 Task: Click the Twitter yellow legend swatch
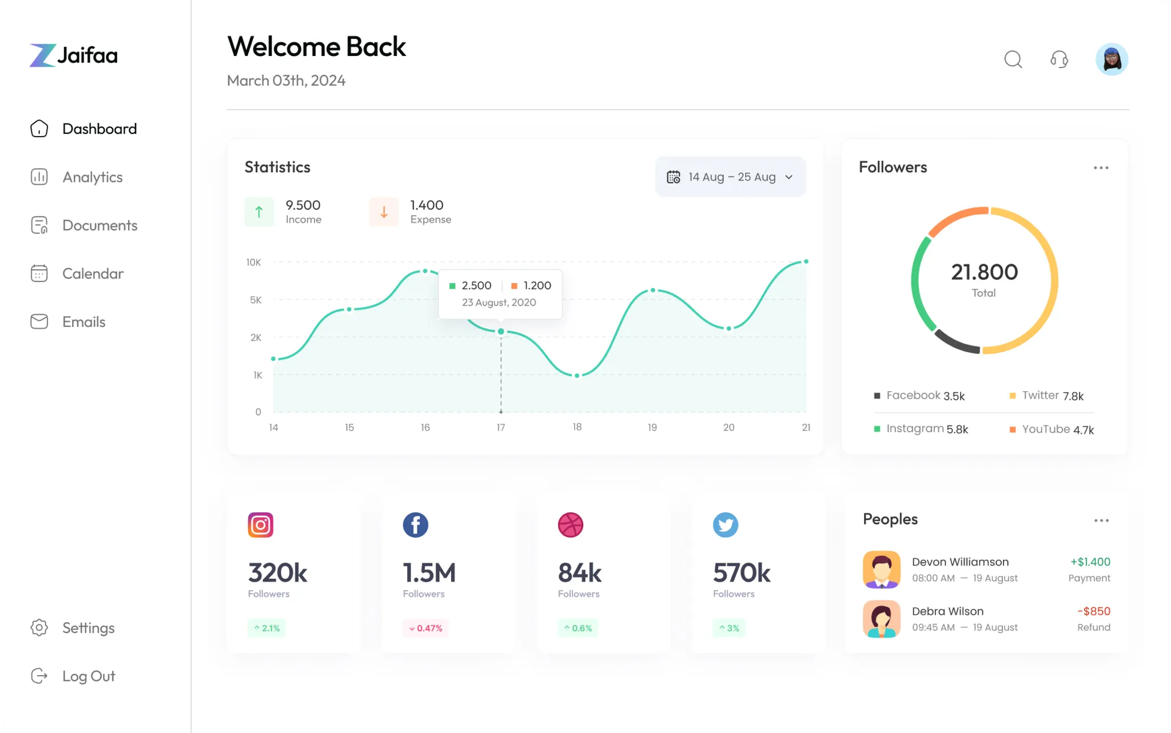point(1013,396)
